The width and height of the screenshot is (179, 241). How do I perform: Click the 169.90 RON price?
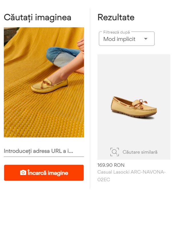(x=111, y=165)
